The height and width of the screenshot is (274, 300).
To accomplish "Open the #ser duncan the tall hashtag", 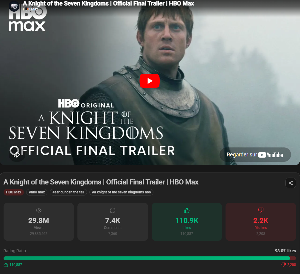I will [x=68, y=192].
